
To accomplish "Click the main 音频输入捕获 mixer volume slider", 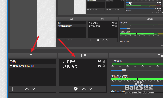I will tap(137, 86).
